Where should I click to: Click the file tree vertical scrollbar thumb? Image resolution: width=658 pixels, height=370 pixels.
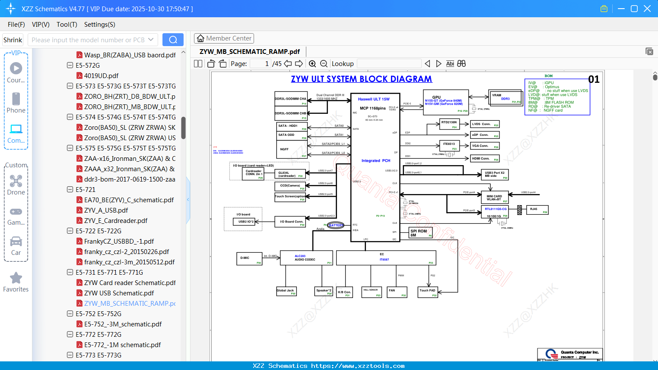tap(183, 128)
